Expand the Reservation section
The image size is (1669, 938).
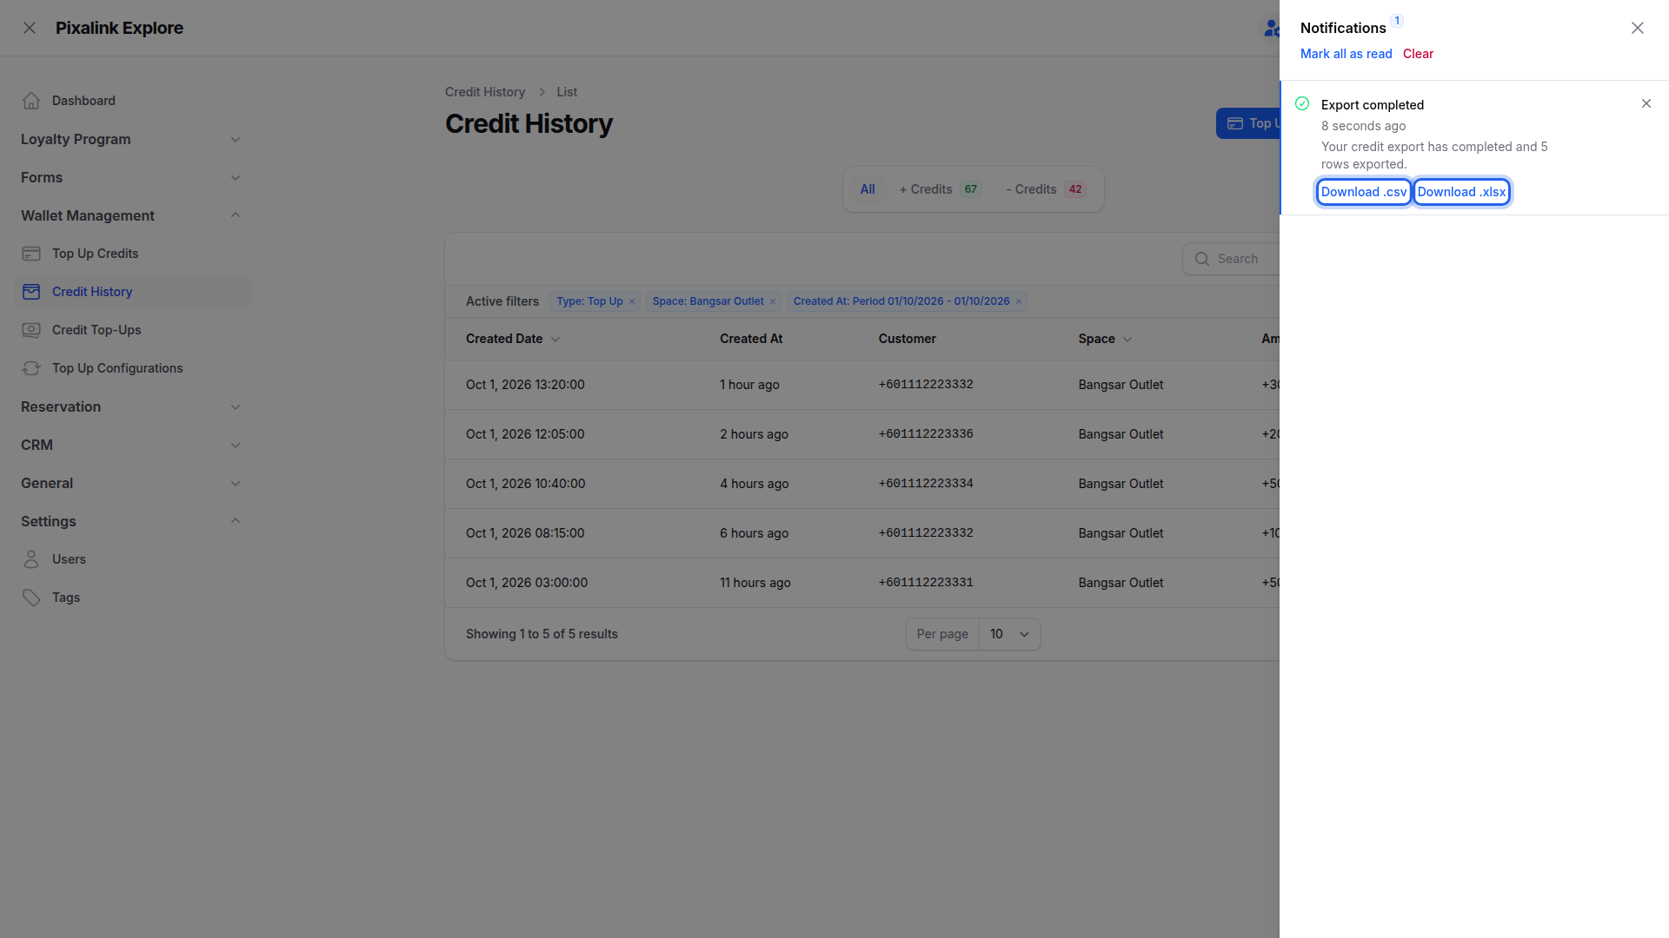236,406
